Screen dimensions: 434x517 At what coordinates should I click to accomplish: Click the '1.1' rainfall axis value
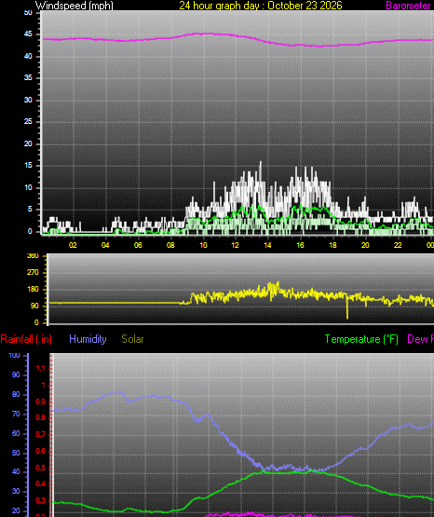coord(40,368)
